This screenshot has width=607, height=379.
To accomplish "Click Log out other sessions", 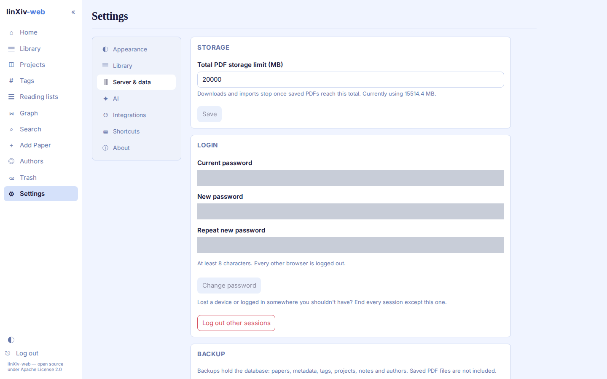I will [x=236, y=323].
